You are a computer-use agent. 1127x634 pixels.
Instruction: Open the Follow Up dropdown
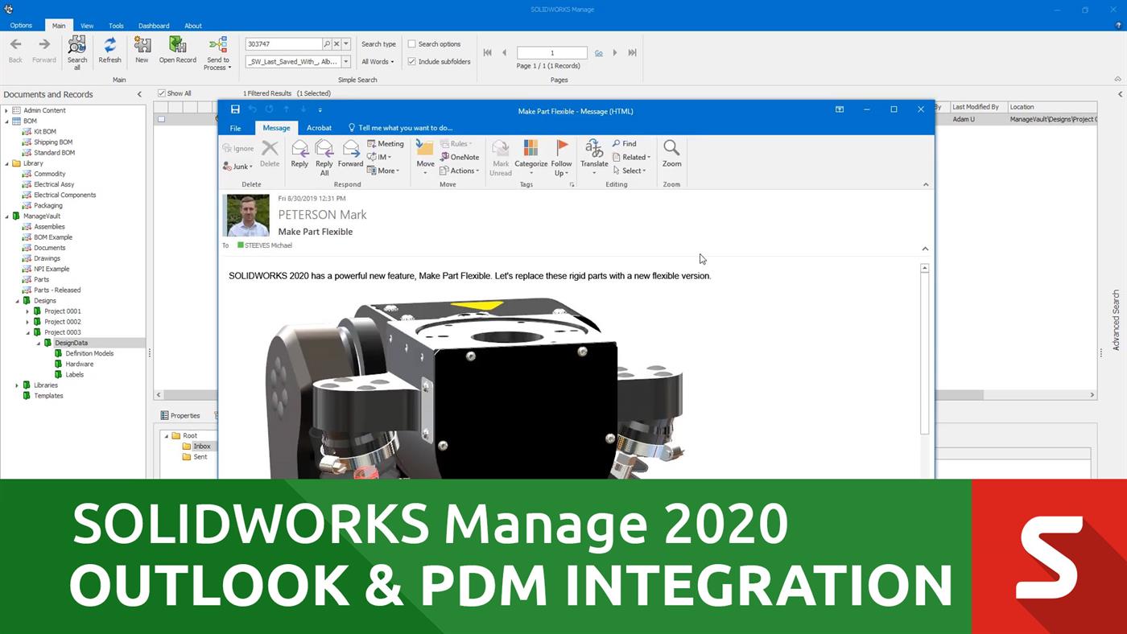561,157
